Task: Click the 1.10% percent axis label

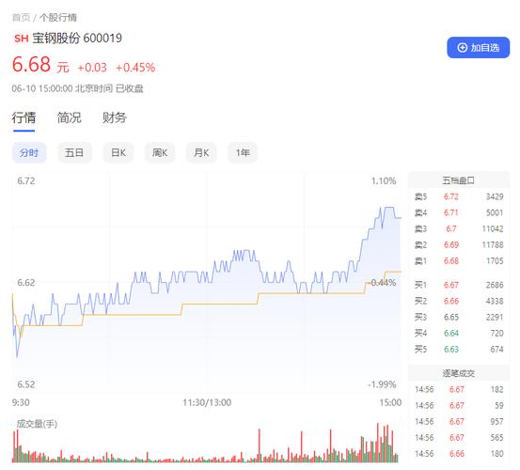Action: (384, 181)
